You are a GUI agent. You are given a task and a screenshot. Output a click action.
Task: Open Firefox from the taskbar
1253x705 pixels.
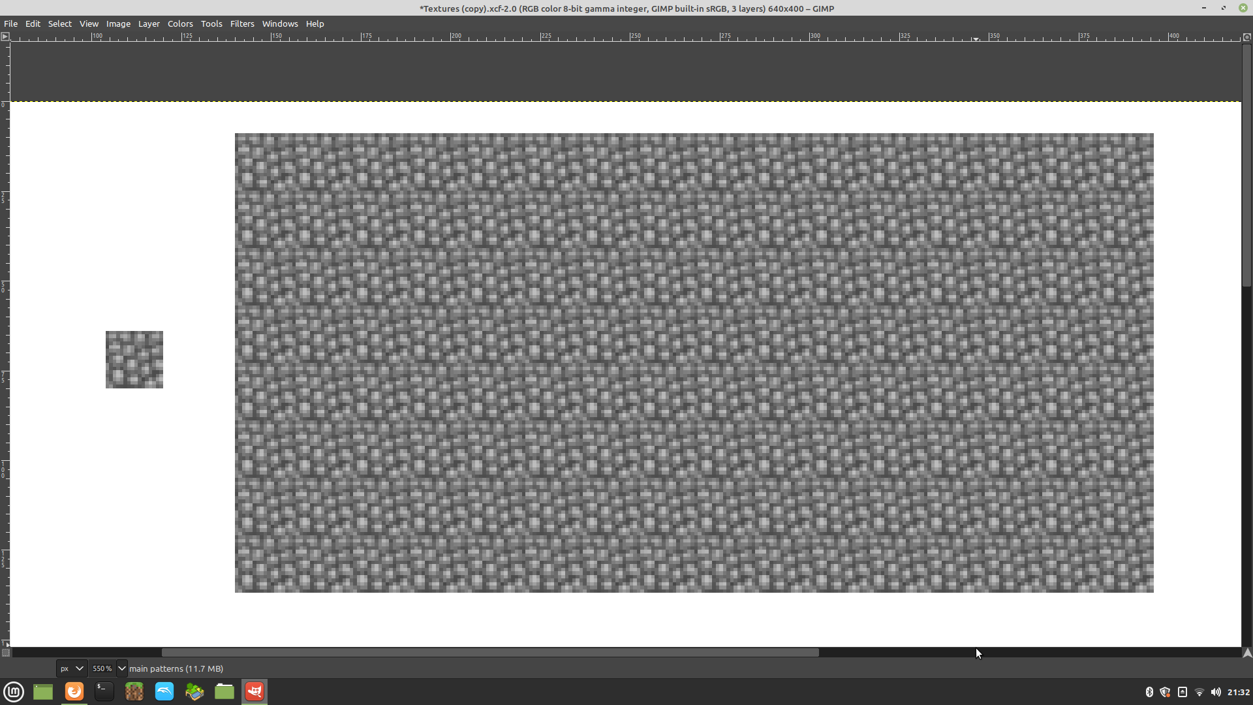pos(74,691)
